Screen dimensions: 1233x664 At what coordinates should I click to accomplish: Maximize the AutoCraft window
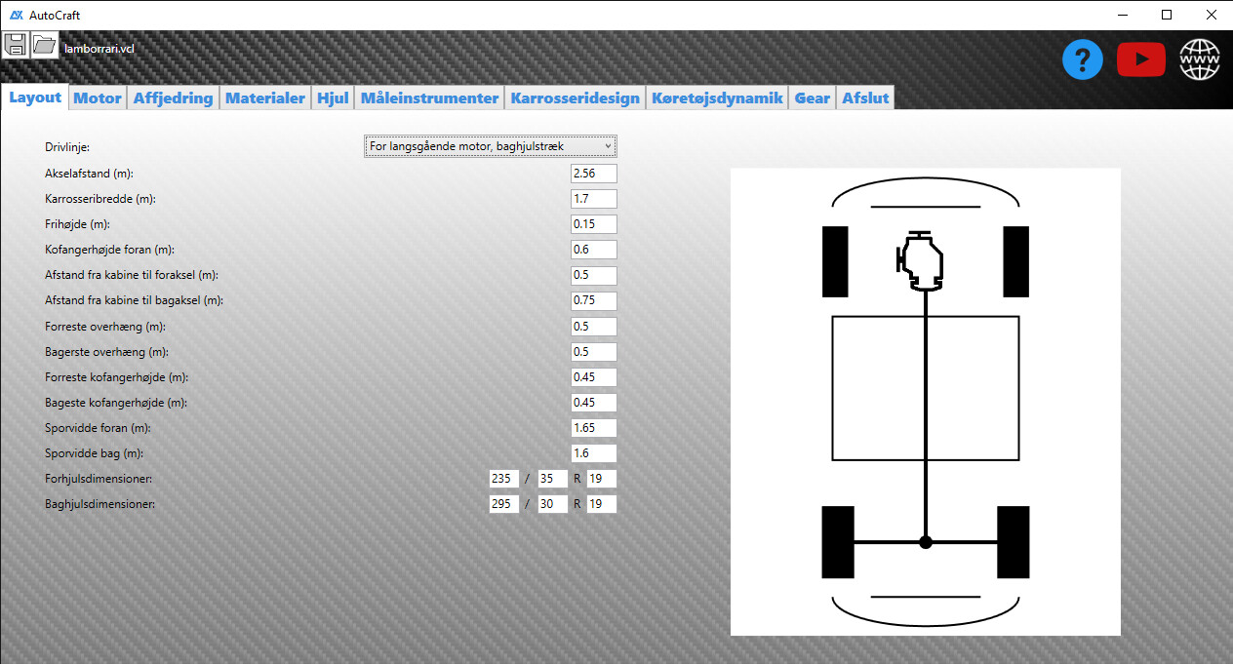pyautogui.click(x=1167, y=15)
